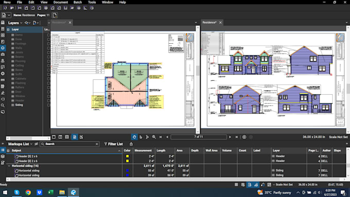Click the export icon beside Filter List
Image resolution: width=350 pixels, height=197 pixels.
pos(131,144)
